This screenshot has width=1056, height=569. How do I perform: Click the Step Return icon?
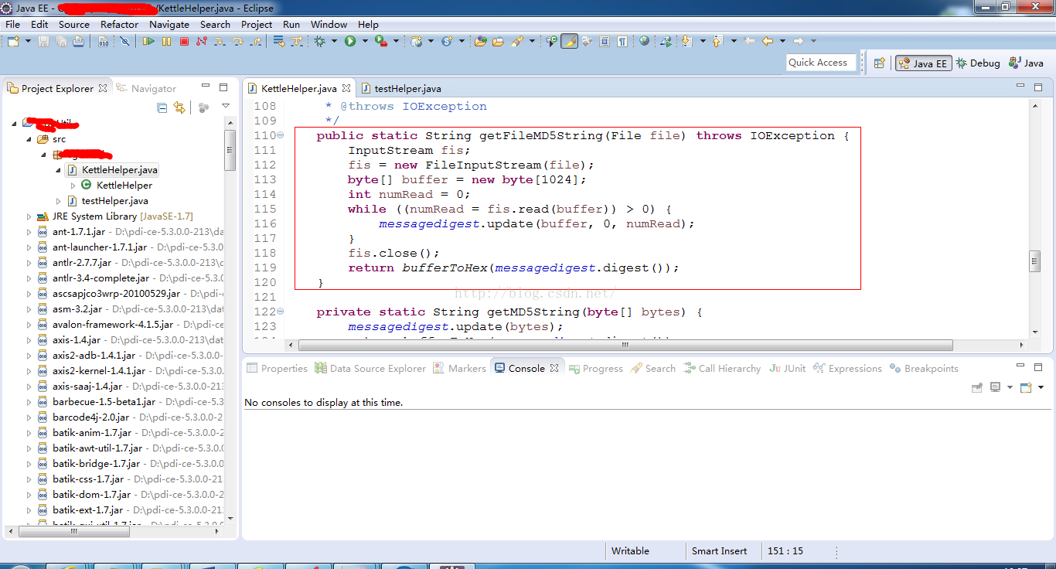click(x=255, y=41)
